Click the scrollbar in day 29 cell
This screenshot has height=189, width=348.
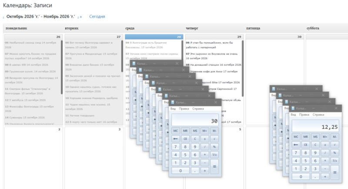(243, 68)
